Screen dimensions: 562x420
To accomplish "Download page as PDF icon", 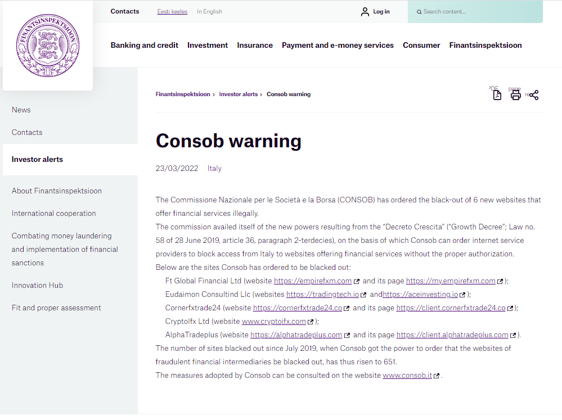I will pos(497,95).
